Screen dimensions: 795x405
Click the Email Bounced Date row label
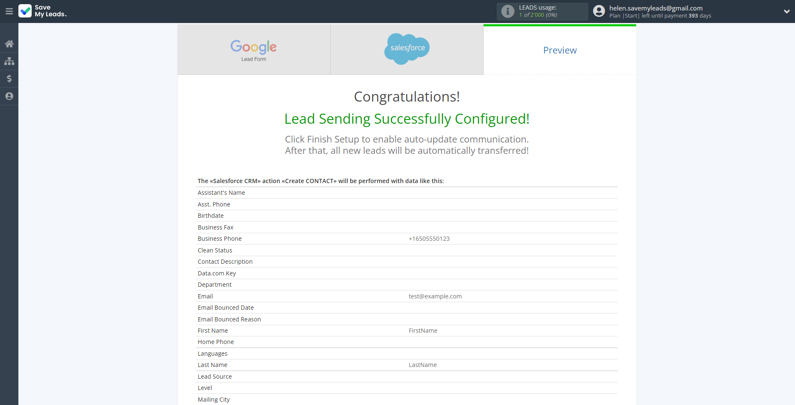(226, 308)
